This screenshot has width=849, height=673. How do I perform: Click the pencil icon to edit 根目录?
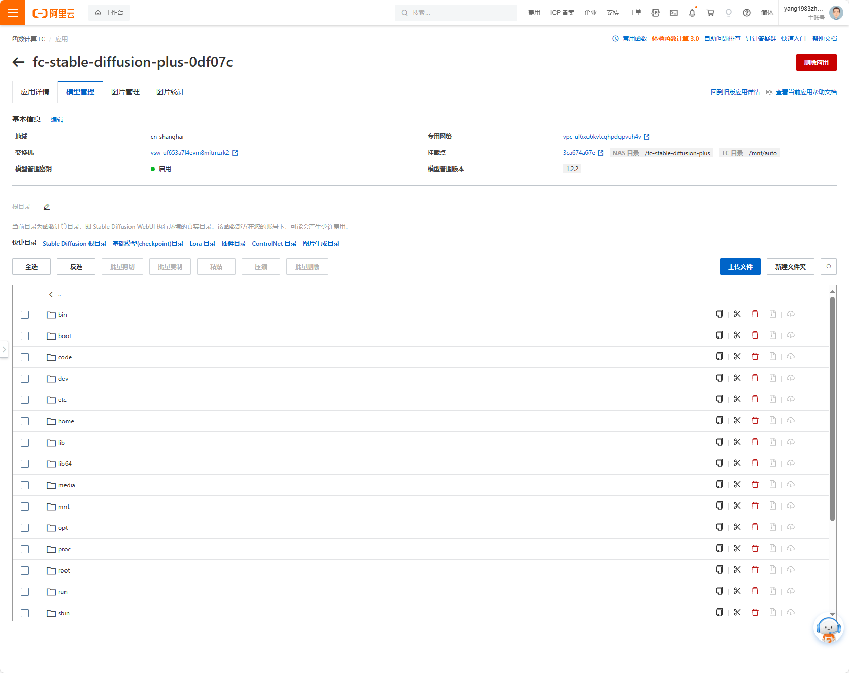point(47,207)
